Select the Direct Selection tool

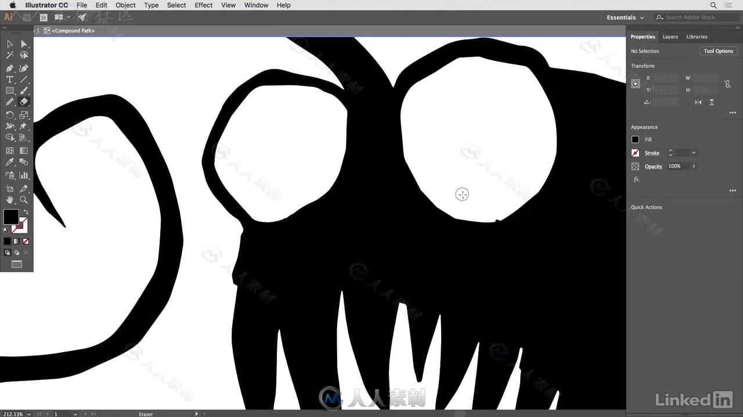tap(24, 44)
